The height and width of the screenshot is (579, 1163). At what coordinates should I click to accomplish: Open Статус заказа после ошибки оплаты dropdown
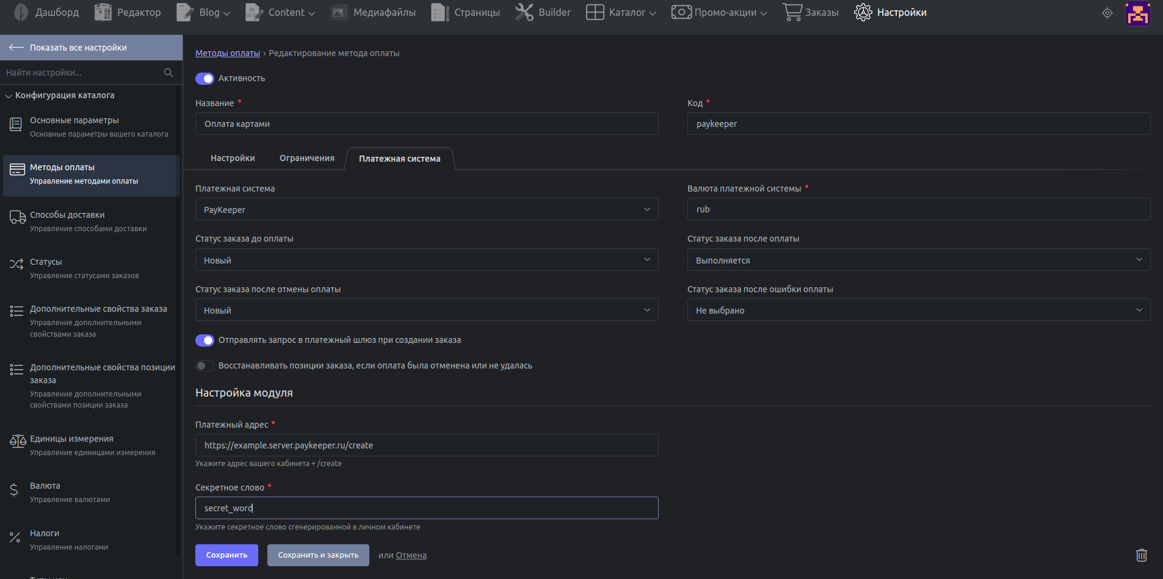[x=918, y=310]
